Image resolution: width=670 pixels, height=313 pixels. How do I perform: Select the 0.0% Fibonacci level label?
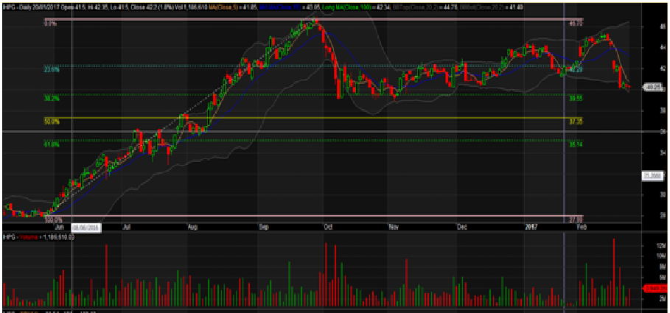[x=52, y=24]
